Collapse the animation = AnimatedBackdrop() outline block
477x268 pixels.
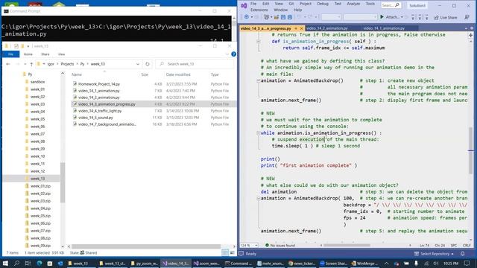click(259, 80)
